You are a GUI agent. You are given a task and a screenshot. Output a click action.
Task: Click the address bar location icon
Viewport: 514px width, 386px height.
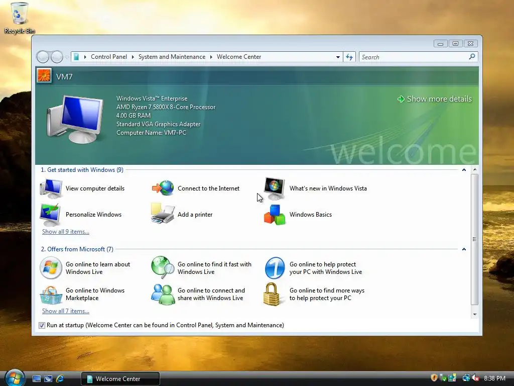[76, 57]
